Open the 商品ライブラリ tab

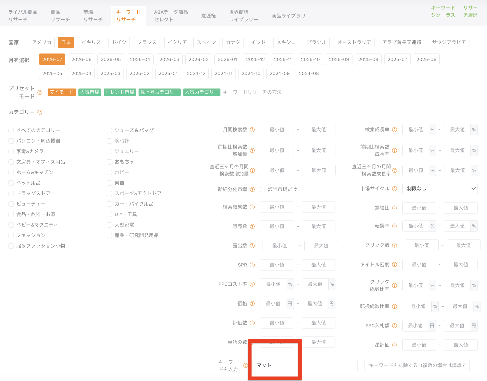pyautogui.click(x=288, y=16)
